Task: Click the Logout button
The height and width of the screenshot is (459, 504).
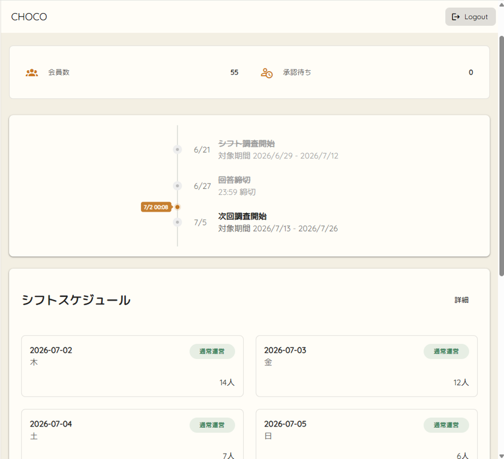Action: pos(470,17)
